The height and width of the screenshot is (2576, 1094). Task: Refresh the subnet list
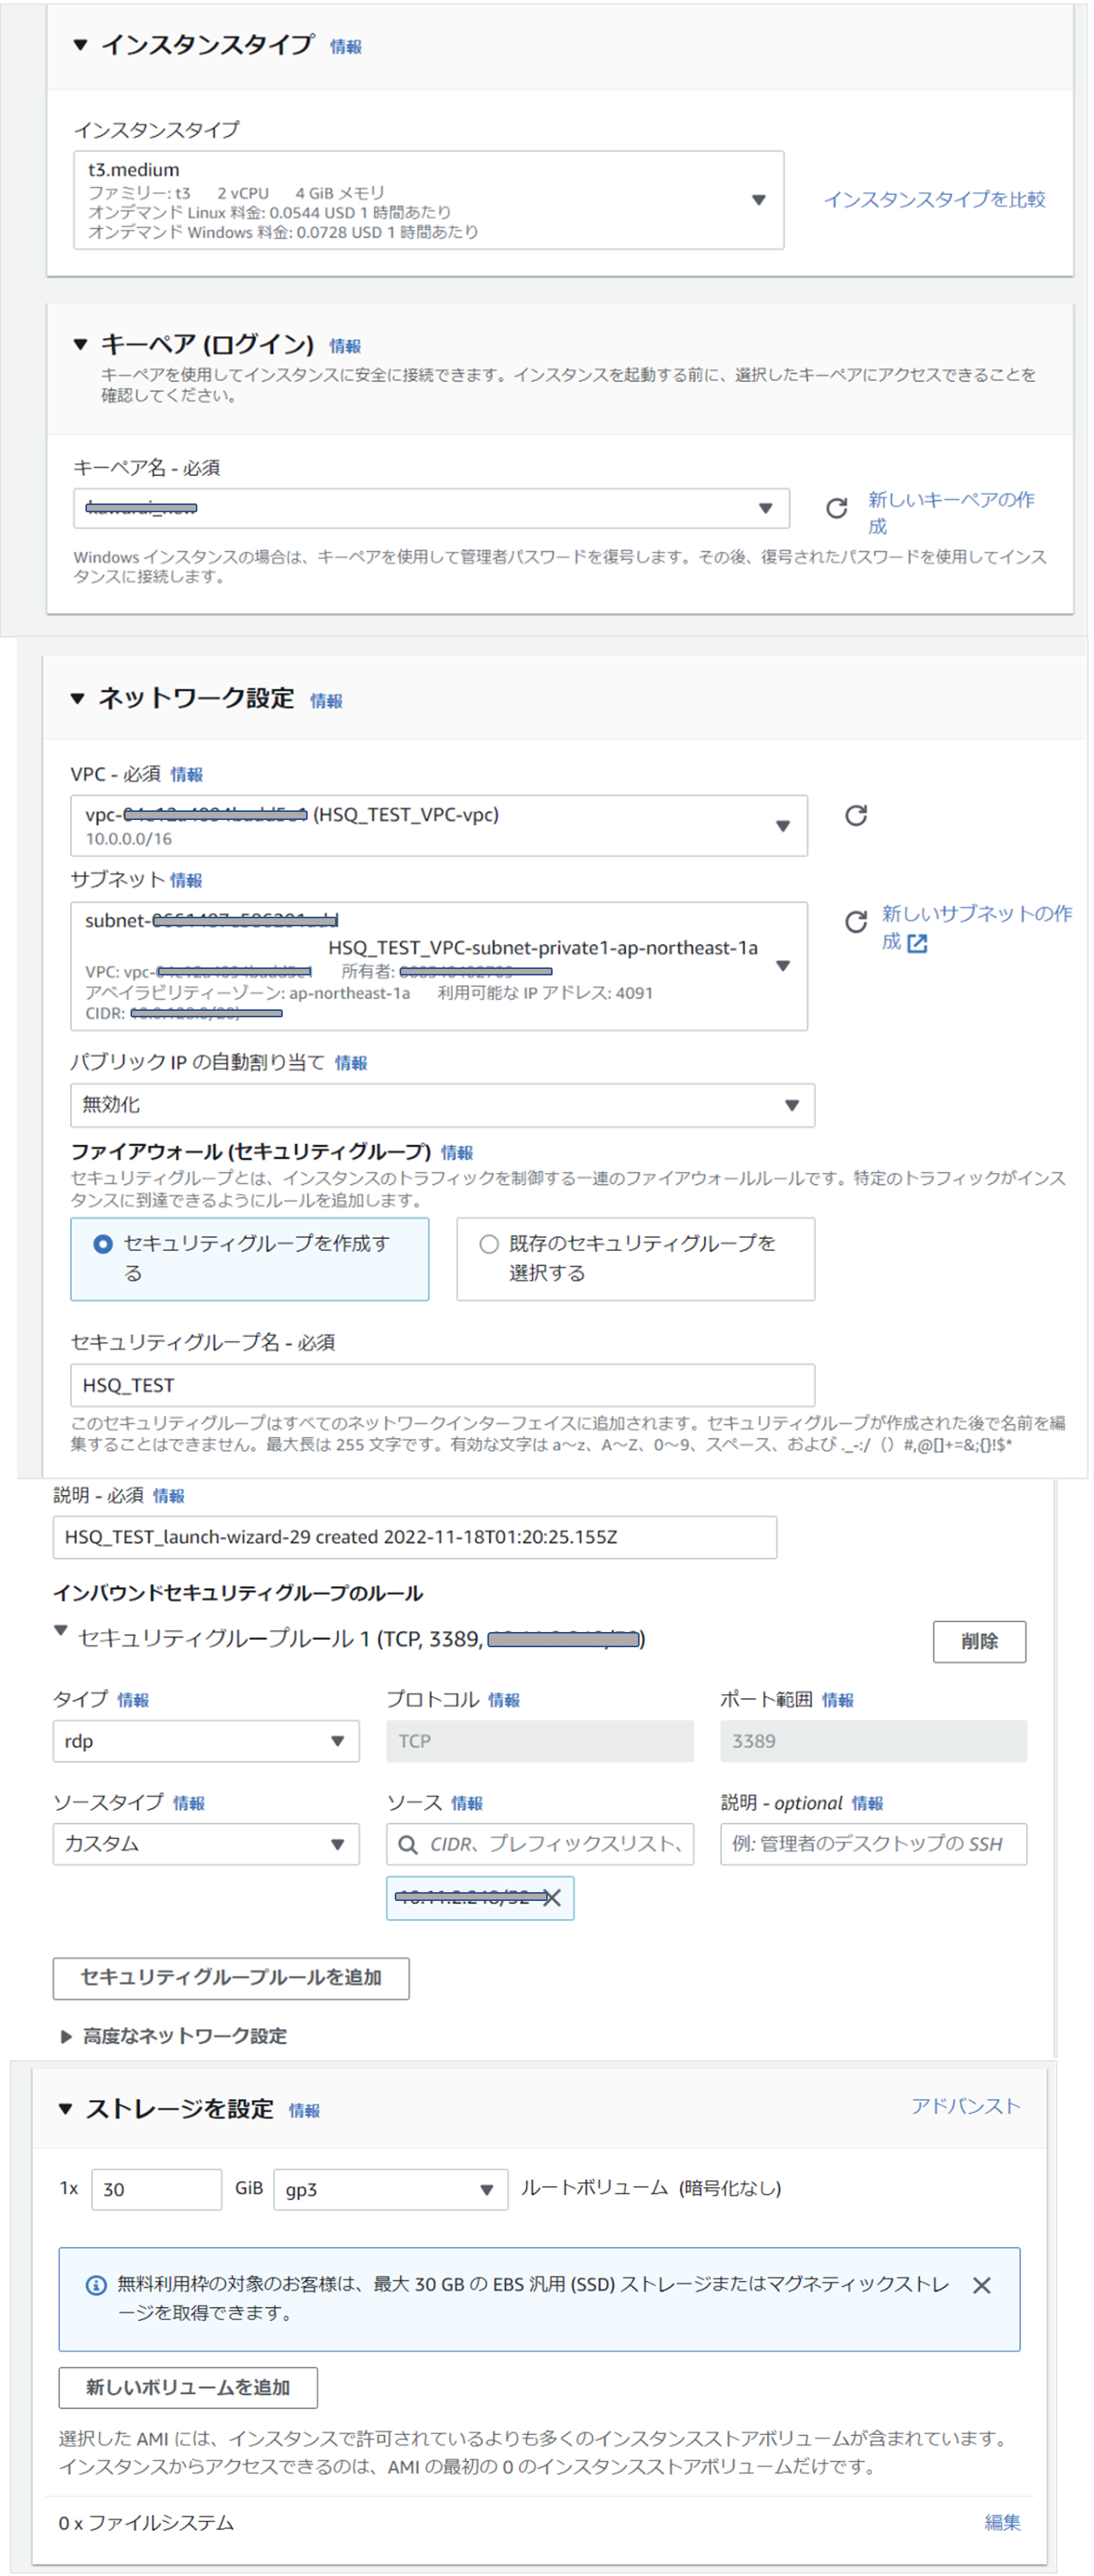[x=856, y=921]
